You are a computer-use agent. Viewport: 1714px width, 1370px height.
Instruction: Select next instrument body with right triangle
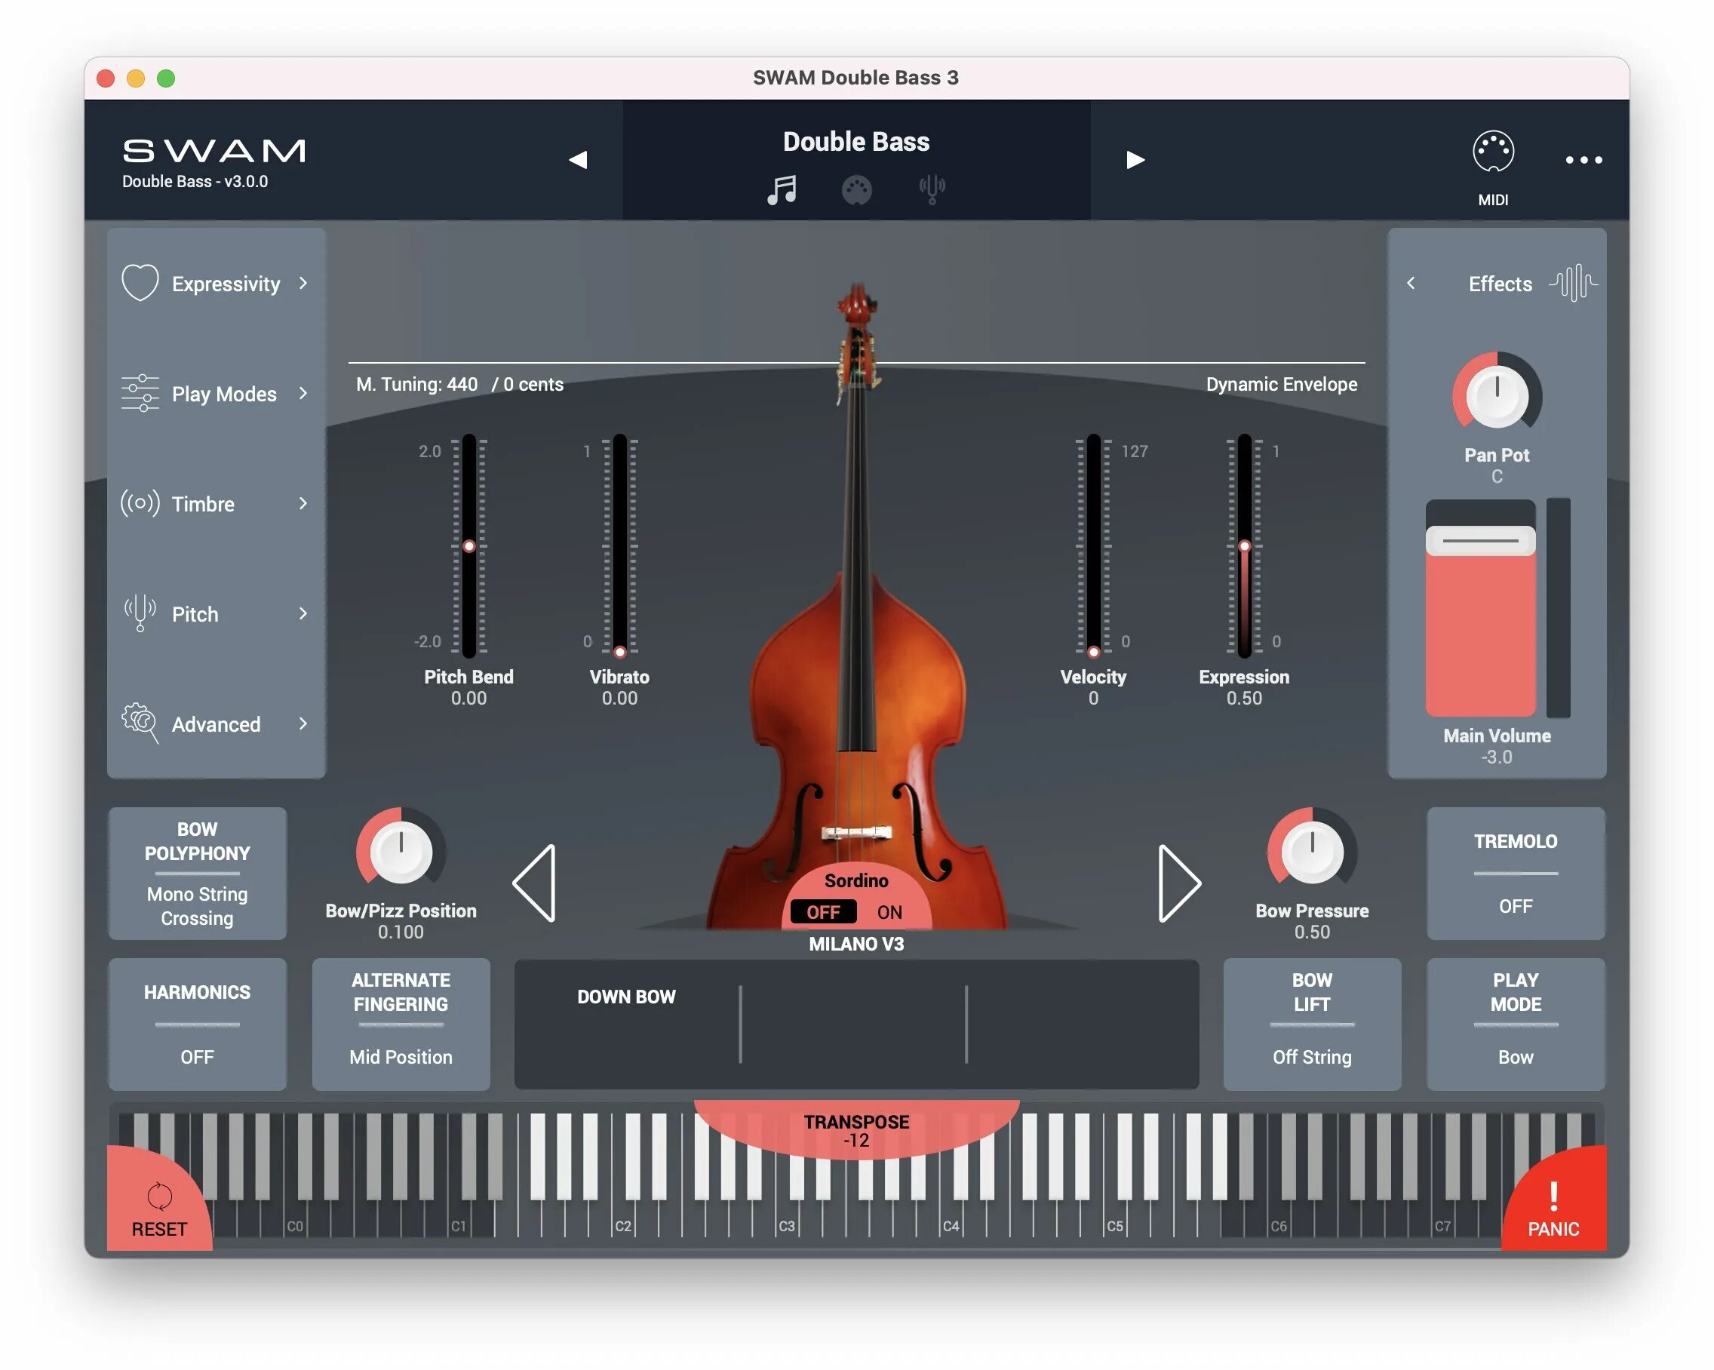coord(1178,883)
